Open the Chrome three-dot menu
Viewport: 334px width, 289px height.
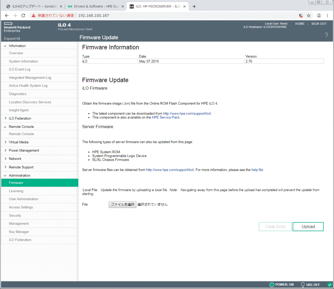click(327, 15)
